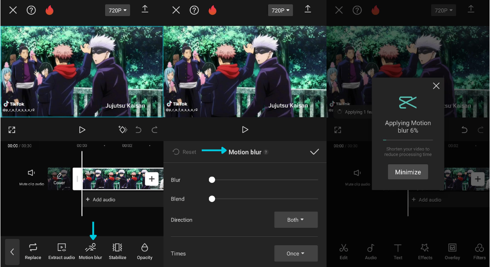Open the Times dropdown set to Once

point(296,253)
